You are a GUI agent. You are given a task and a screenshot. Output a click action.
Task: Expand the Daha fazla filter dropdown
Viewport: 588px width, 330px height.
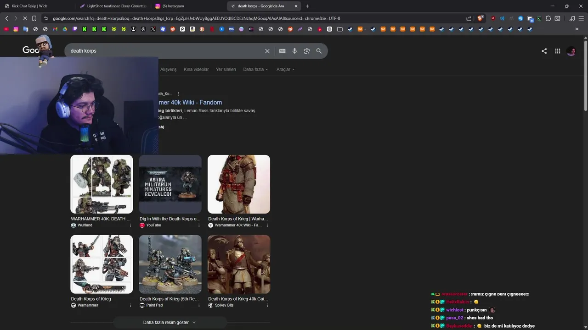point(255,69)
